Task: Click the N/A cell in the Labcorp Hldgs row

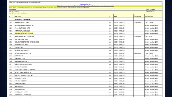Action: [x=110, y=81]
